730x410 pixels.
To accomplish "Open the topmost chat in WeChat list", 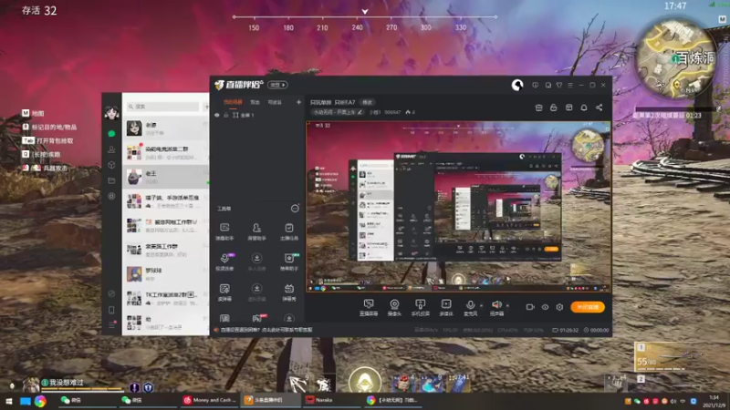I will pos(165,128).
